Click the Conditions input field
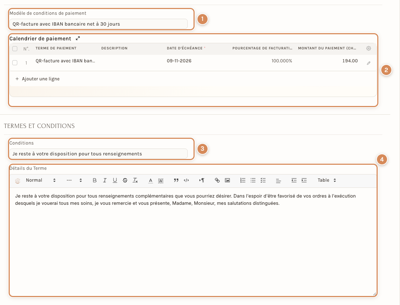400x305 pixels. 98,154
